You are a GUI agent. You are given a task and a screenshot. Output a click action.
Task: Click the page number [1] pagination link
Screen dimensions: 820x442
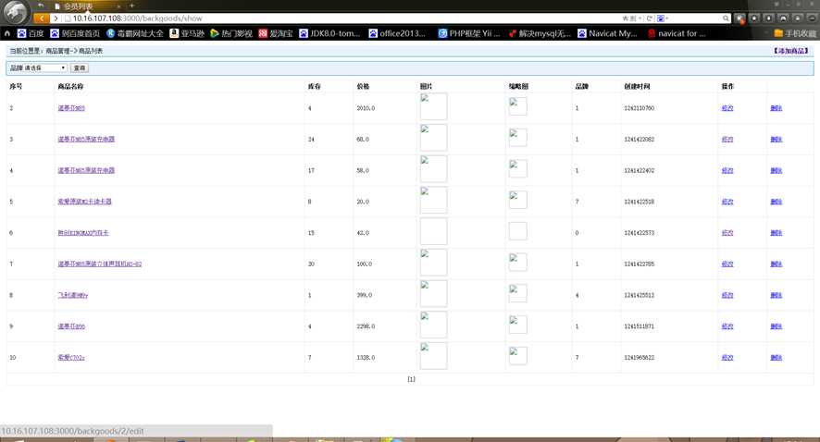click(x=411, y=379)
